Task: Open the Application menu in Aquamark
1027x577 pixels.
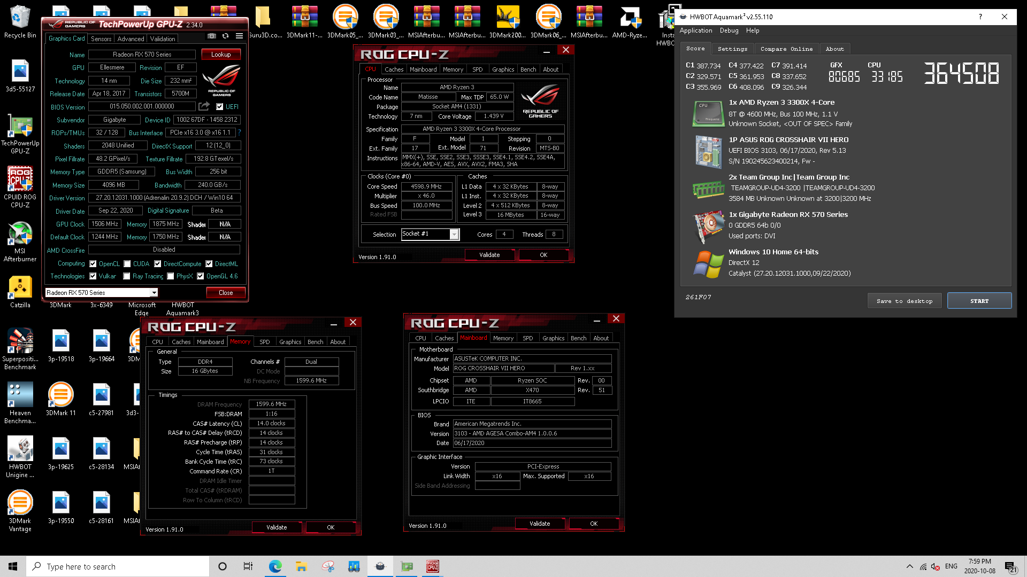Action: coord(696,31)
